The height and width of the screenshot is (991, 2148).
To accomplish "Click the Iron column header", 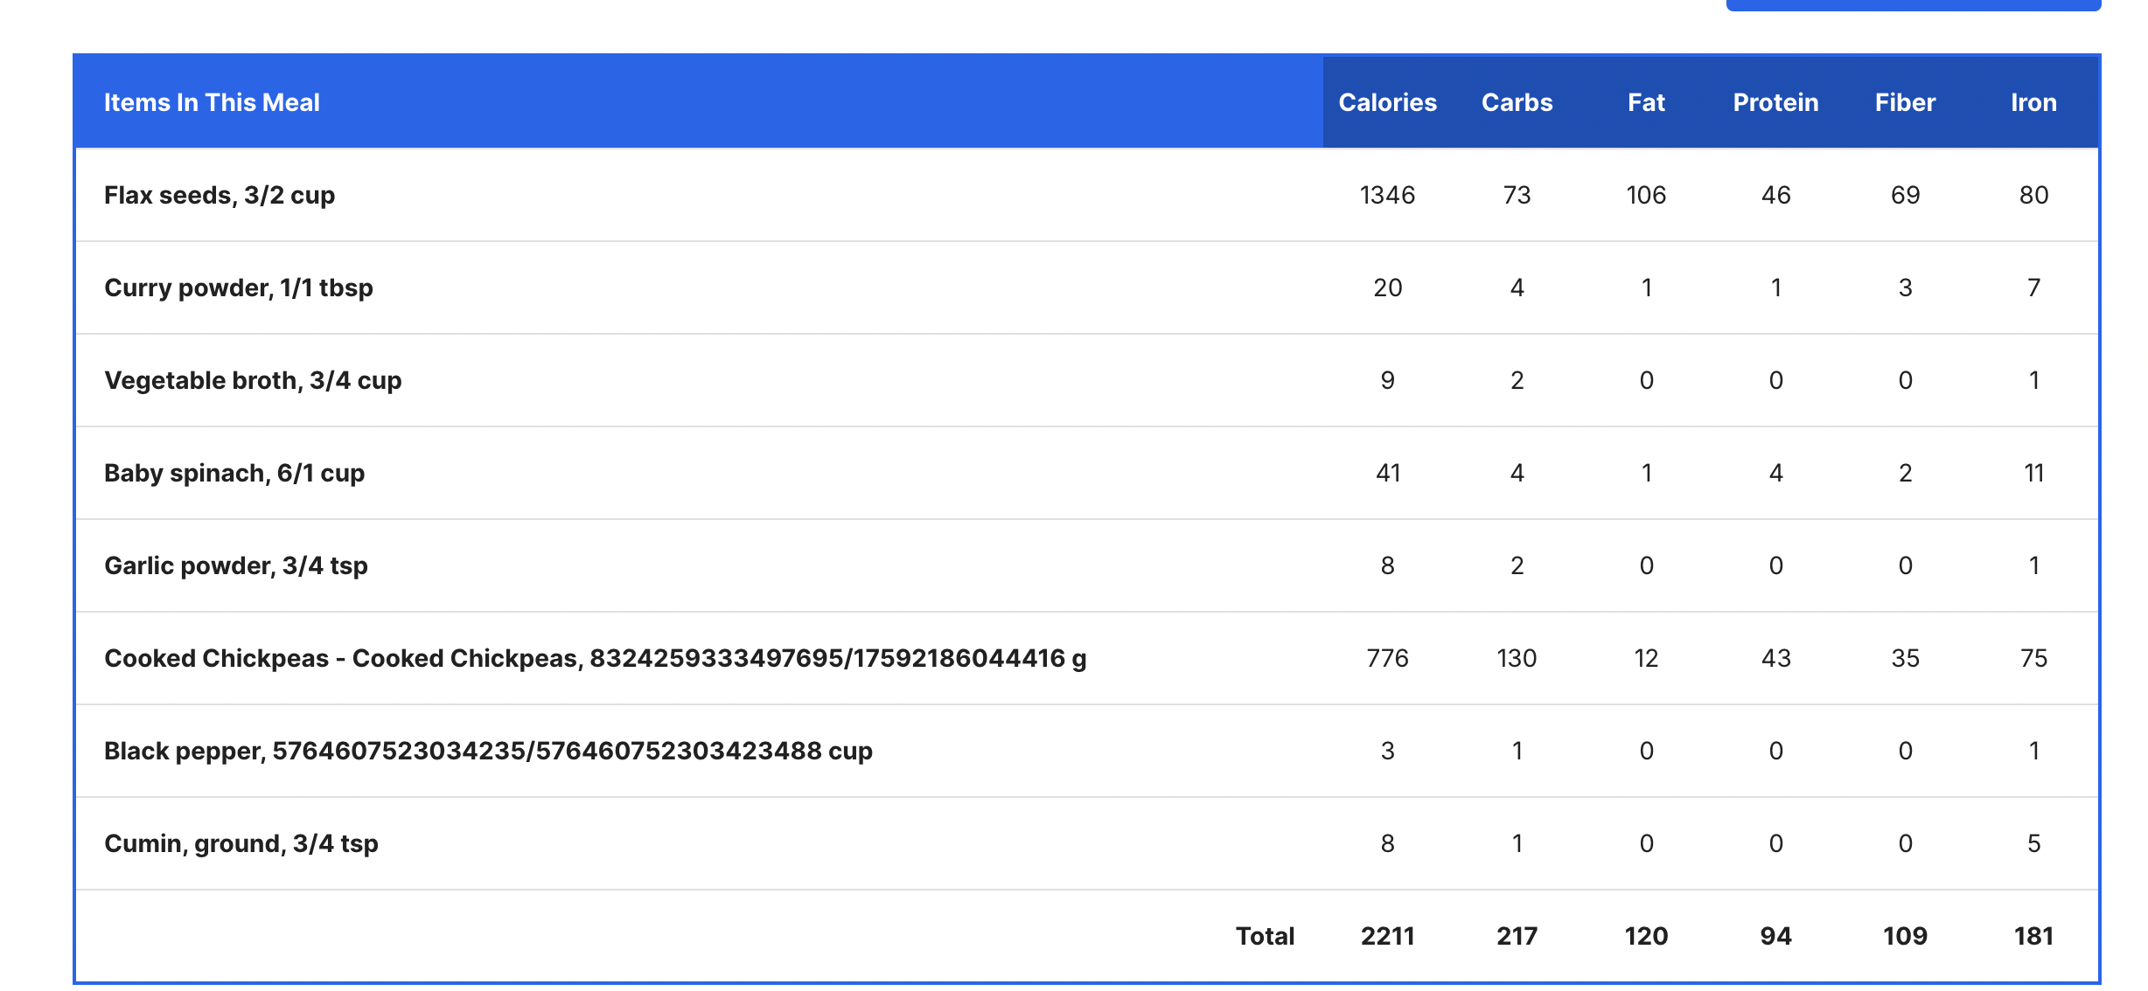I will (2033, 102).
